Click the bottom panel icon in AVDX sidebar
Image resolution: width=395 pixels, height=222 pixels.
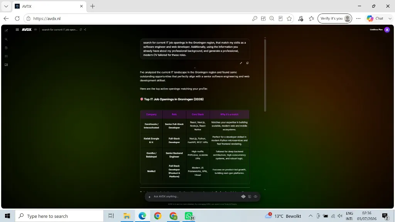click(x=6, y=65)
